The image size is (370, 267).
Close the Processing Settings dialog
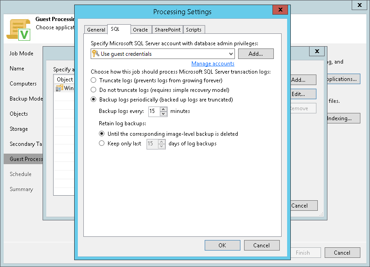(280, 10)
